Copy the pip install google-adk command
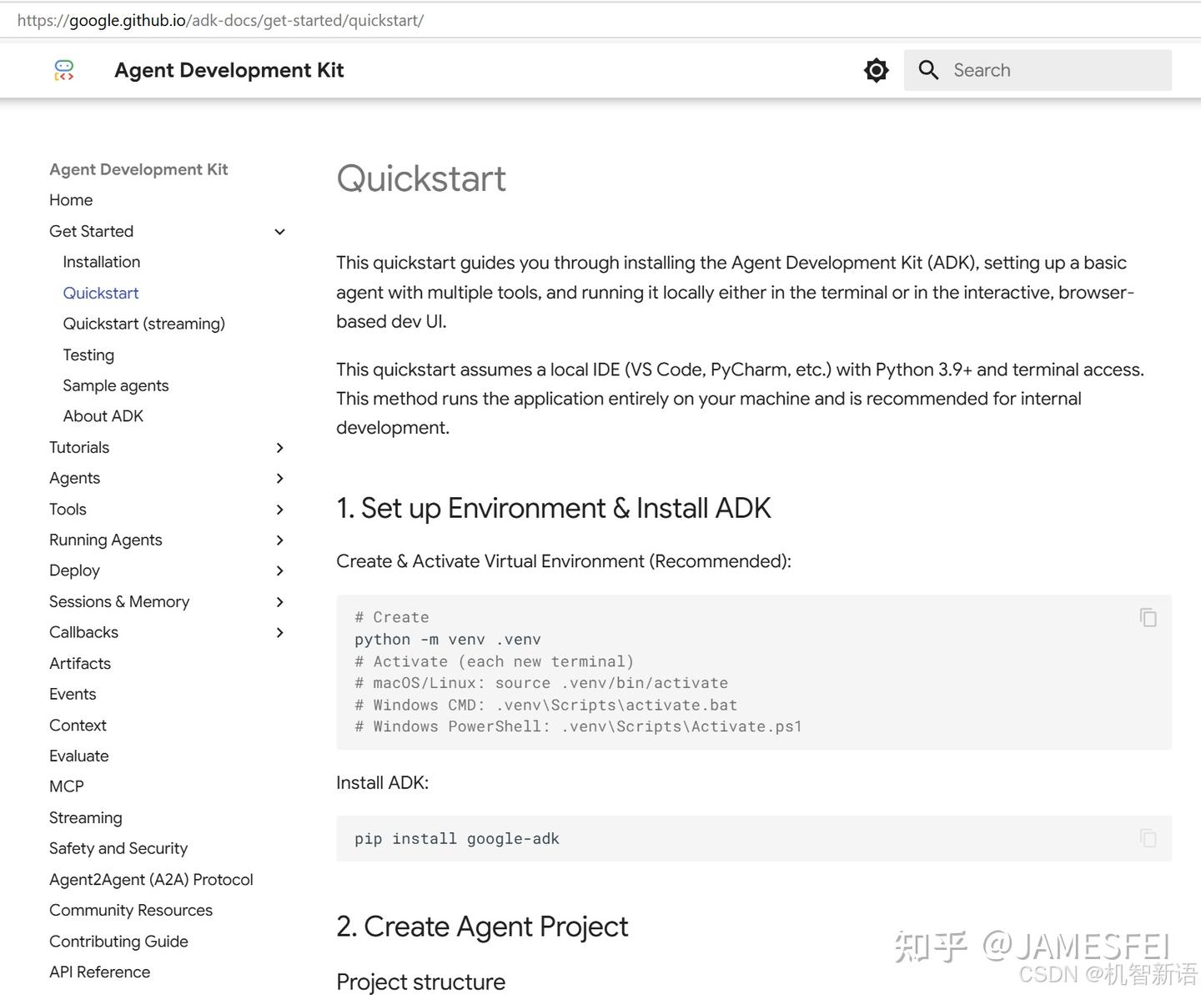 (1148, 838)
